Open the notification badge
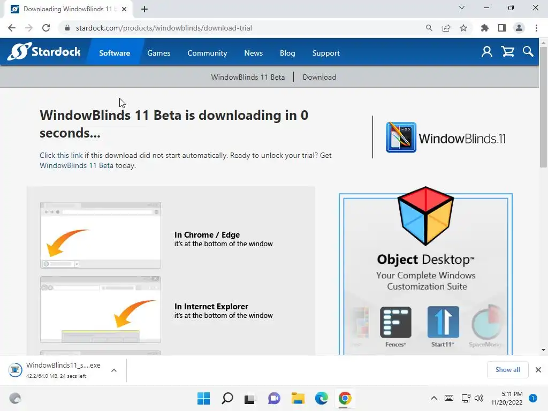Screen dimensions: 548x411 point(533,398)
